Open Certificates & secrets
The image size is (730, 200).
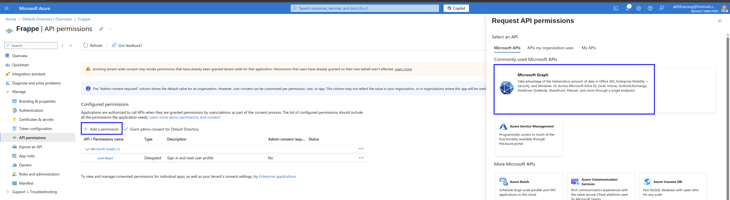pyautogui.click(x=36, y=119)
